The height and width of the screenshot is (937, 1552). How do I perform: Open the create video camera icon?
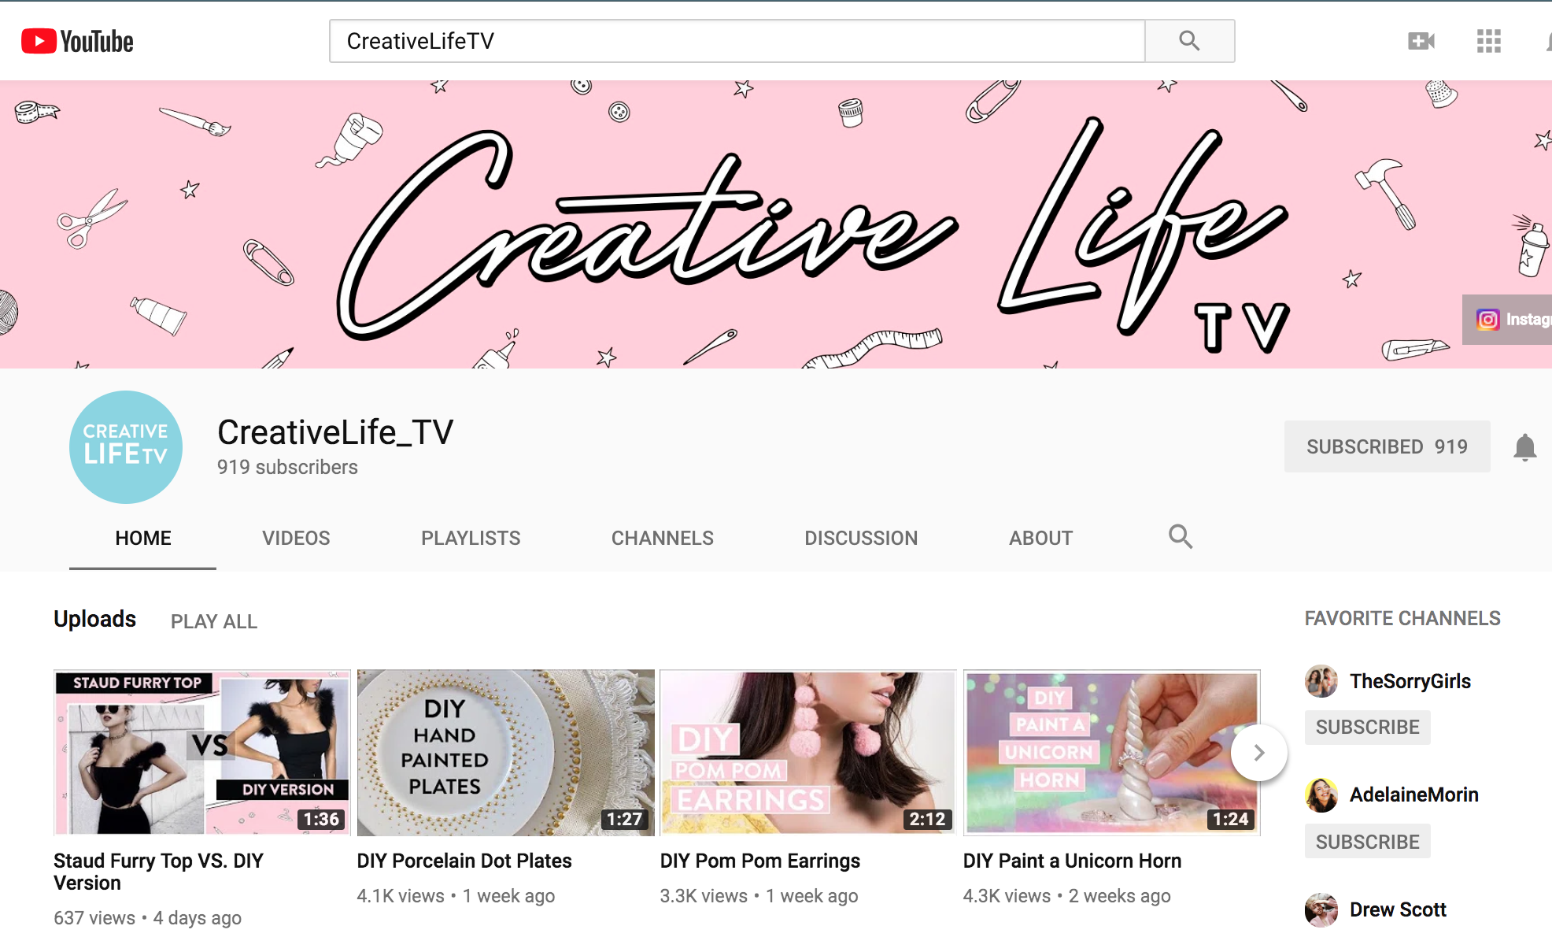tap(1421, 41)
